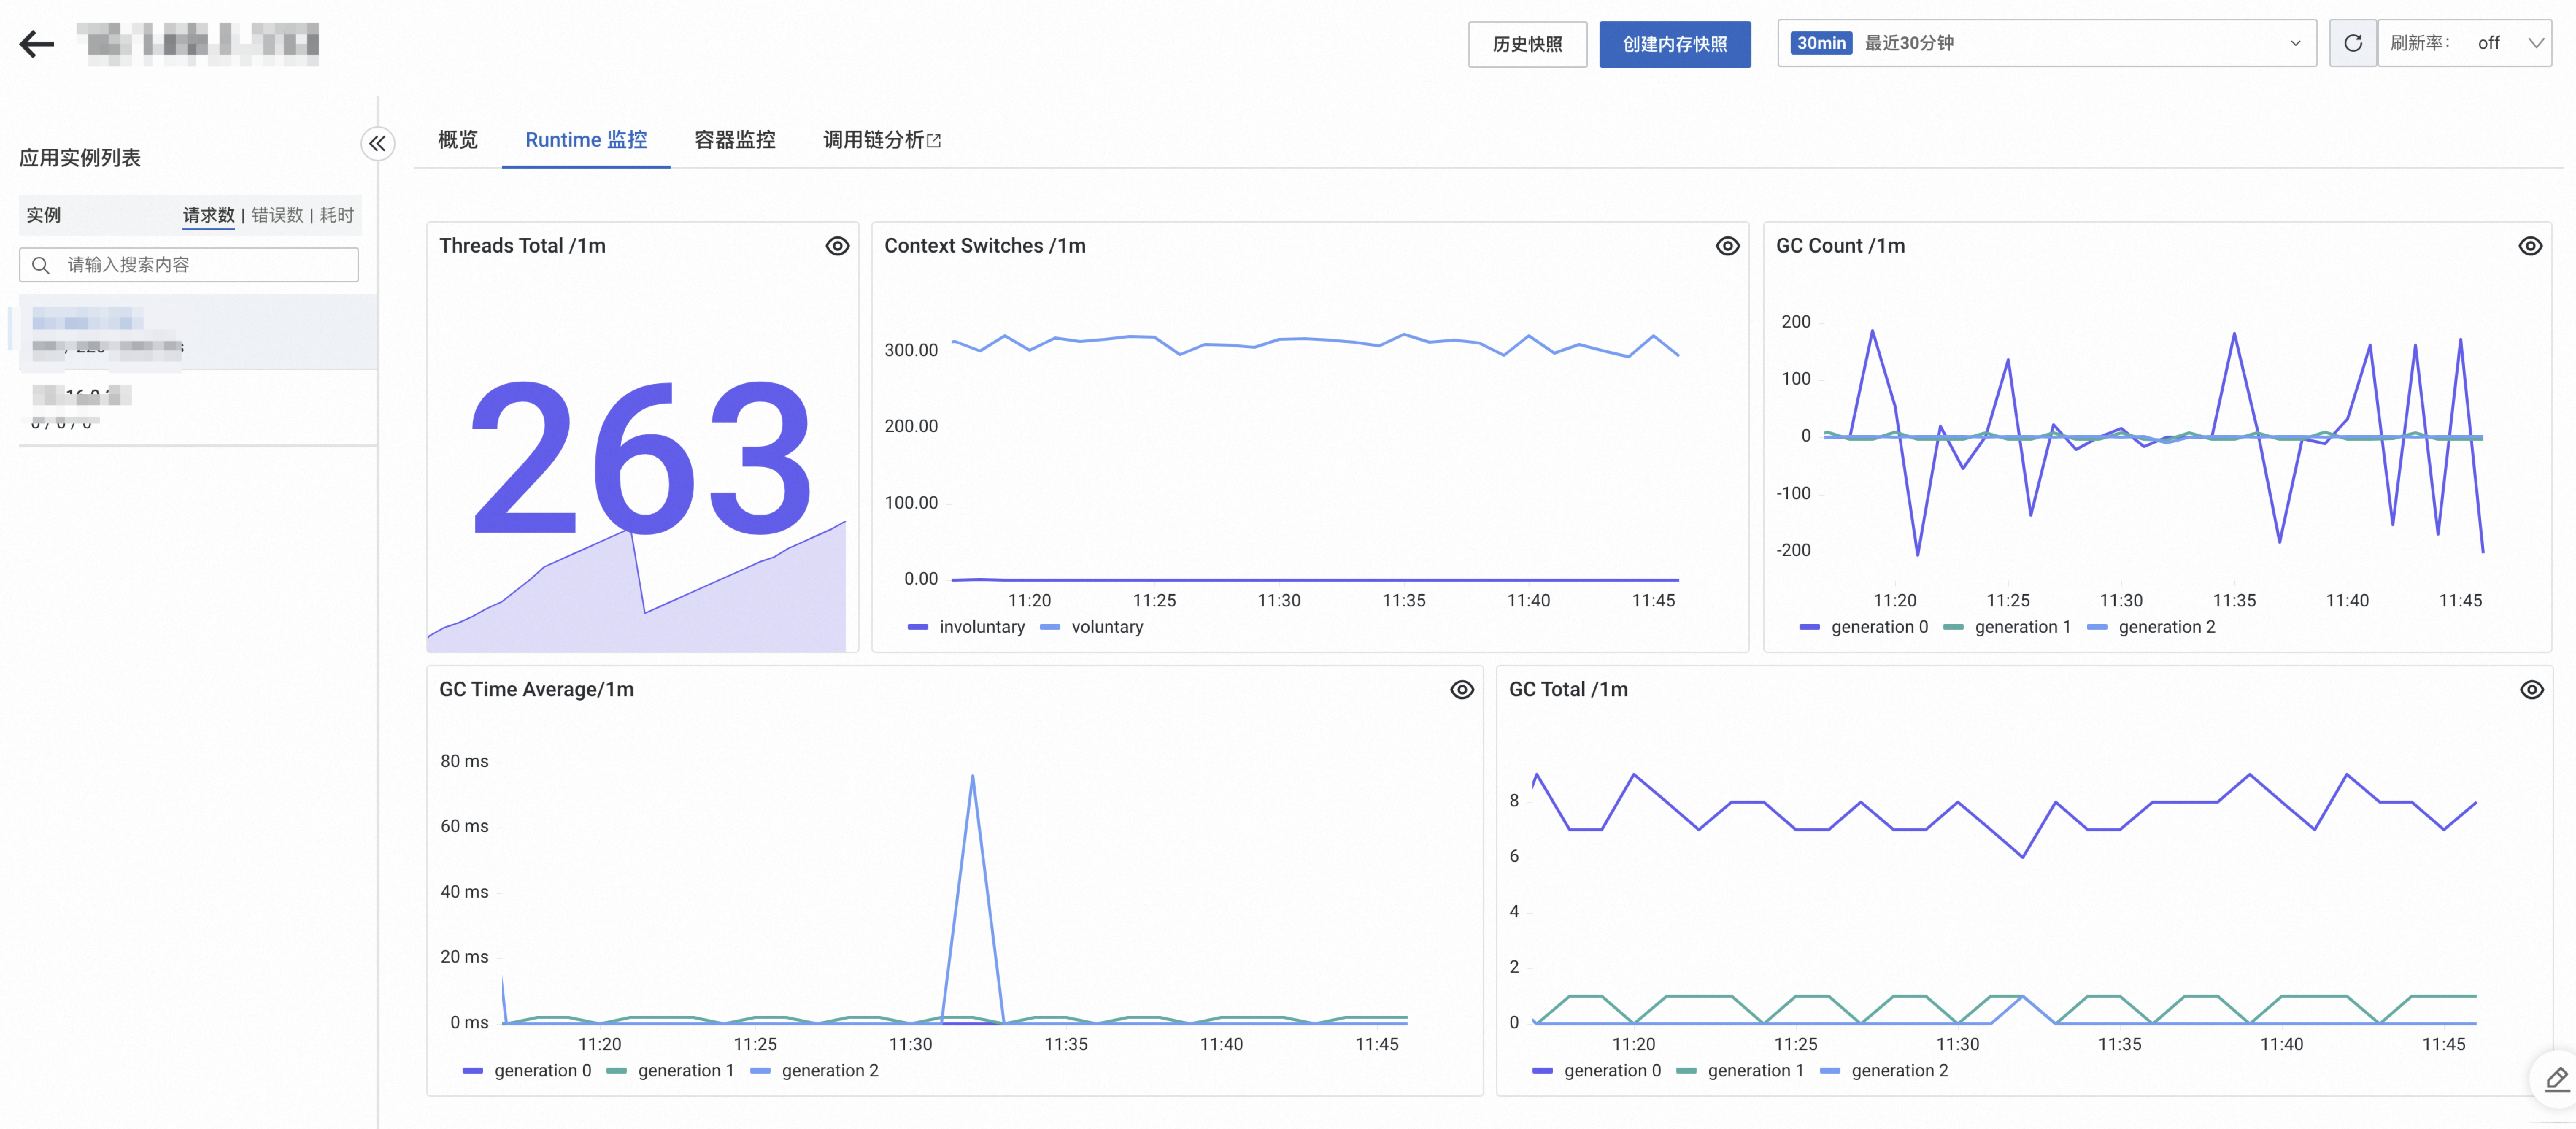This screenshot has width=2576, height=1129.
Task: Click the external link icon beside 调用链分析
Action: (934, 141)
